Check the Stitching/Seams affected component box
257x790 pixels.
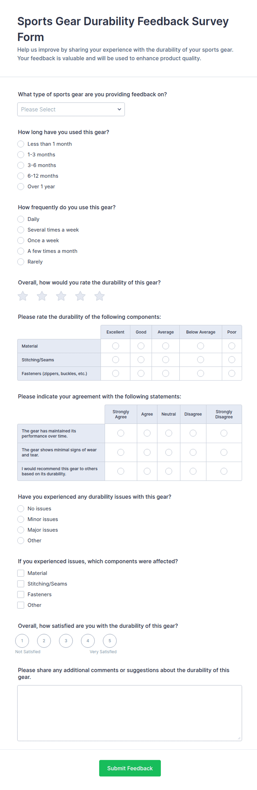point(20,584)
